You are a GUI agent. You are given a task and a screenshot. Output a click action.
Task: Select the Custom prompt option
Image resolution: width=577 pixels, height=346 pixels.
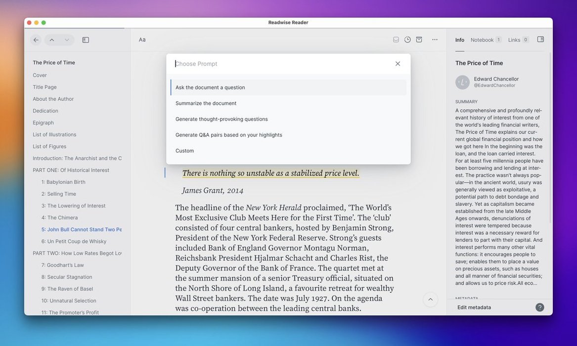click(x=289, y=151)
